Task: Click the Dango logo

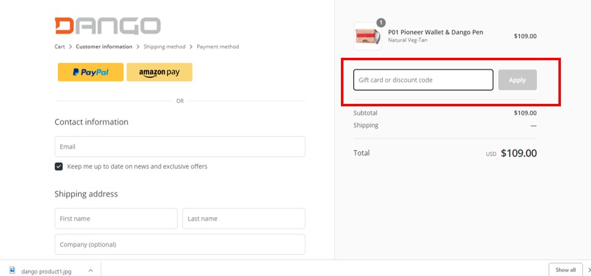Action: tap(108, 26)
